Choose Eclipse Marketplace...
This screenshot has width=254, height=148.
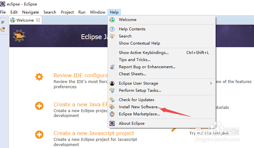coord(162,114)
